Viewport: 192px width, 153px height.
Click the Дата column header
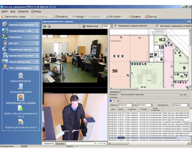tap(113, 109)
